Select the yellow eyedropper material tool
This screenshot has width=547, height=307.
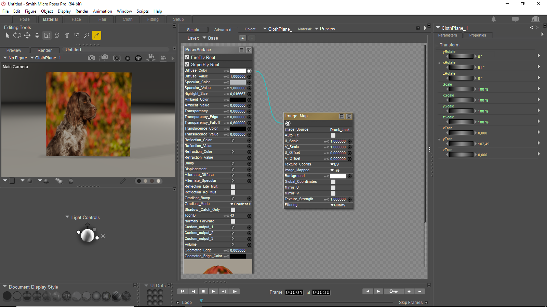tap(96, 35)
